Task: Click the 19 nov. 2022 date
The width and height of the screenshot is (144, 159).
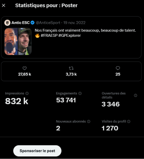Action: tap(75, 23)
